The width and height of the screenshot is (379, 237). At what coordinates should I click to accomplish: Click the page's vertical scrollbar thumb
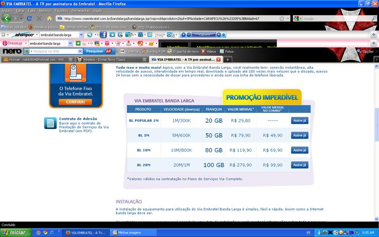pos(376,124)
